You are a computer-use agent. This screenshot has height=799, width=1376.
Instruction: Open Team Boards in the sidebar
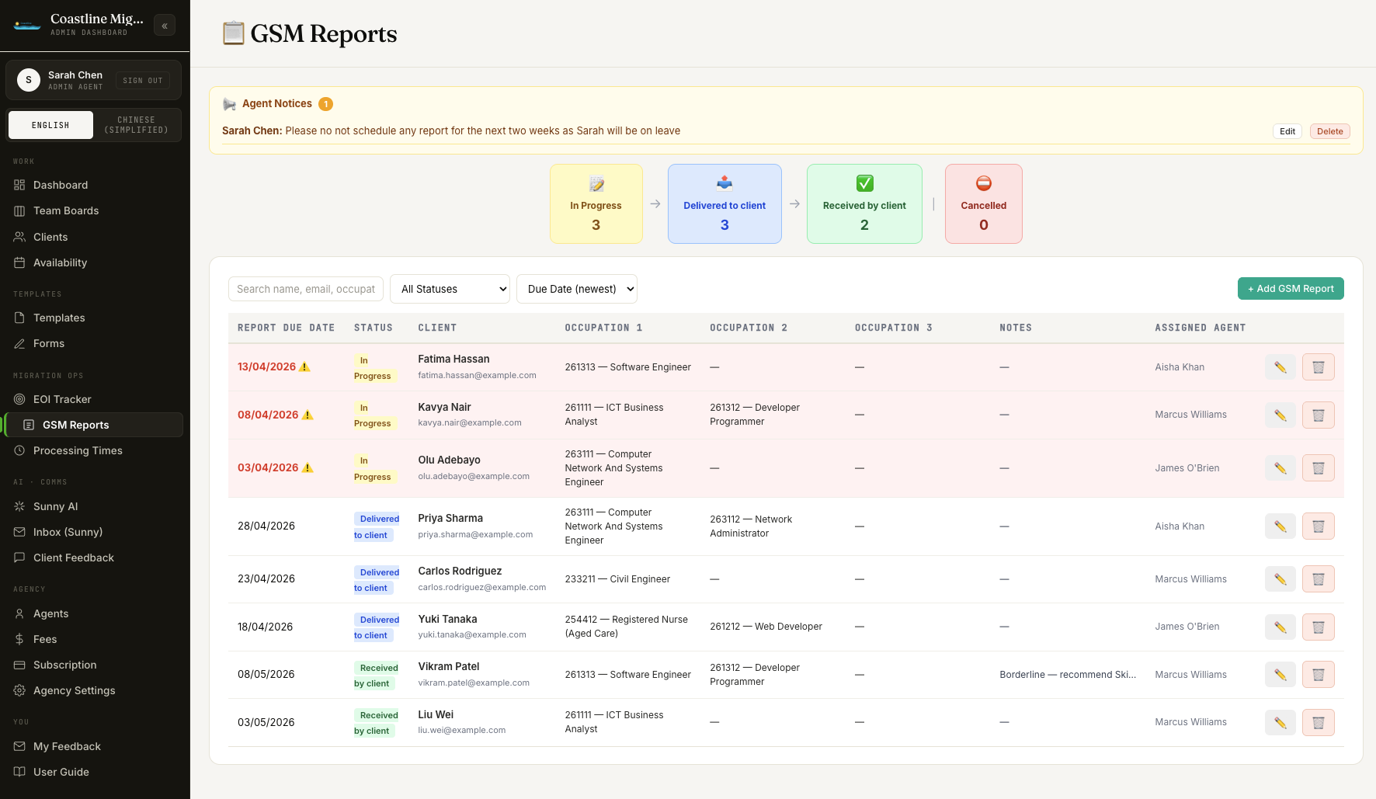[66, 210]
